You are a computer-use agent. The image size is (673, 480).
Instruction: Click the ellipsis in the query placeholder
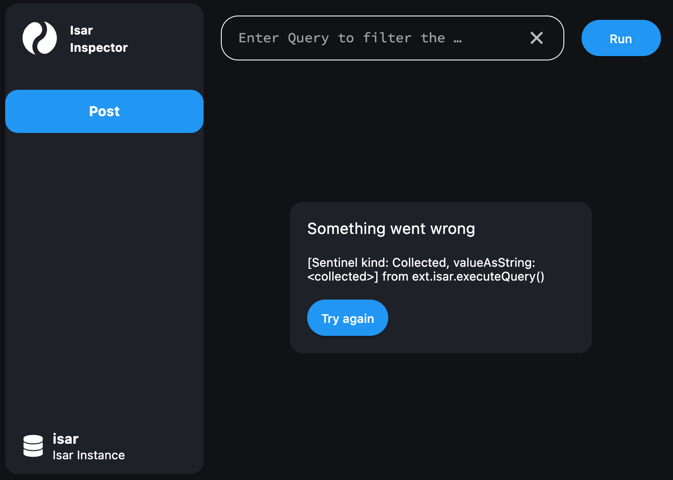pos(458,40)
